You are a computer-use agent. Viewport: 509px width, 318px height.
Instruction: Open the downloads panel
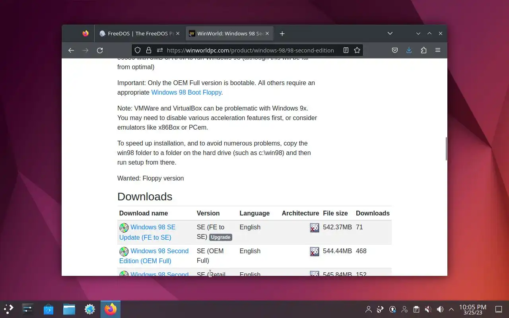coord(409,50)
